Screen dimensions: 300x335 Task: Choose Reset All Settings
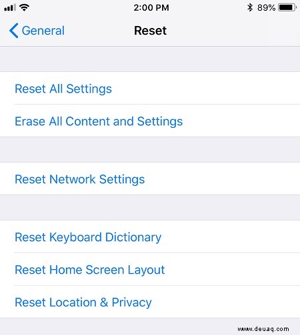coord(150,88)
